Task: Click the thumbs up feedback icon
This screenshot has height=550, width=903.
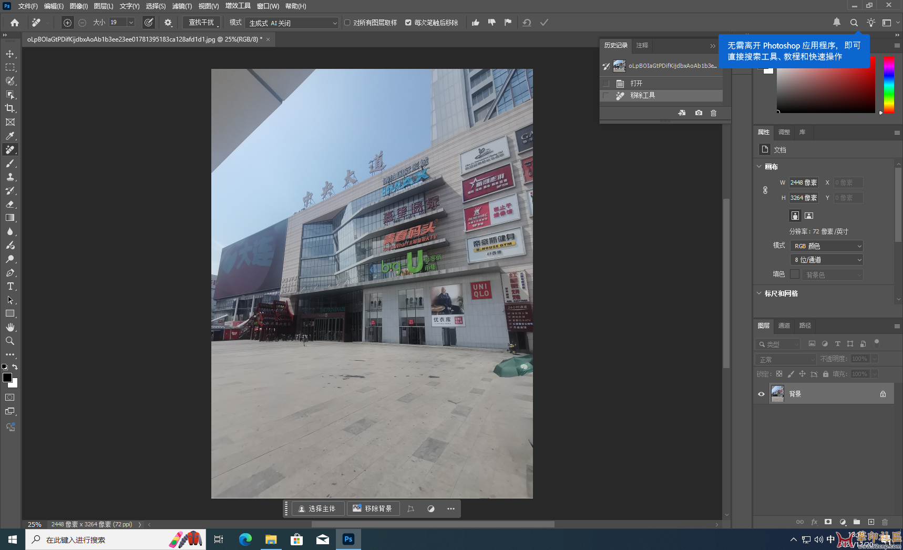Action: click(476, 23)
